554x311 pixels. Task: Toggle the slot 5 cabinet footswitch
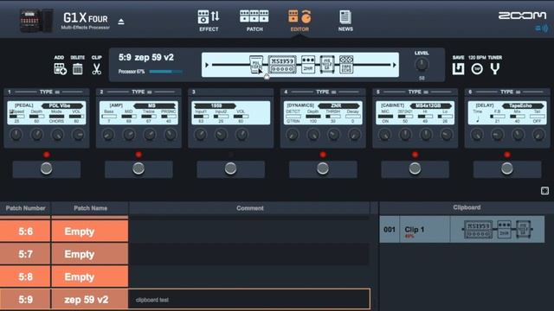coord(415,169)
